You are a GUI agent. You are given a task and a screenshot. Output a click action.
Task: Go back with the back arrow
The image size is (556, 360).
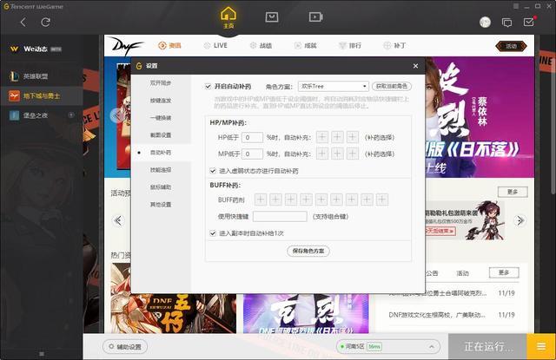(x=22, y=22)
